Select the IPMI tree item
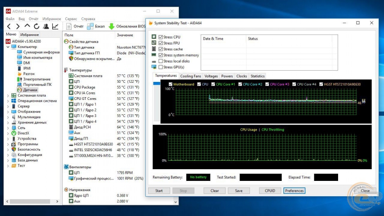Image resolution: width=384 pixels, height=216 pixels. click(x=24, y=68)
